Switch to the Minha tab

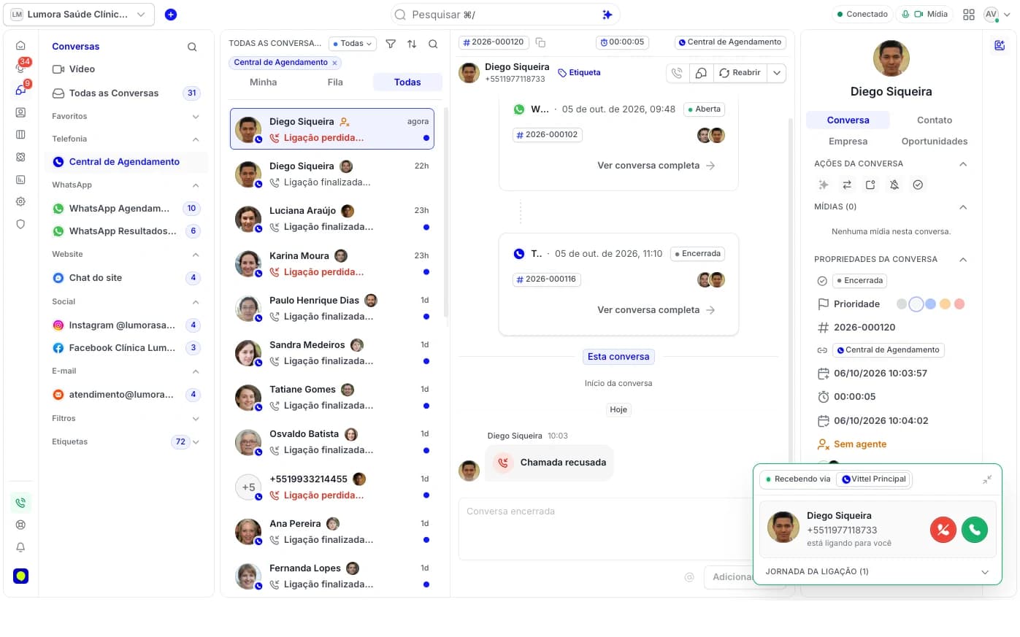(264, 82)
